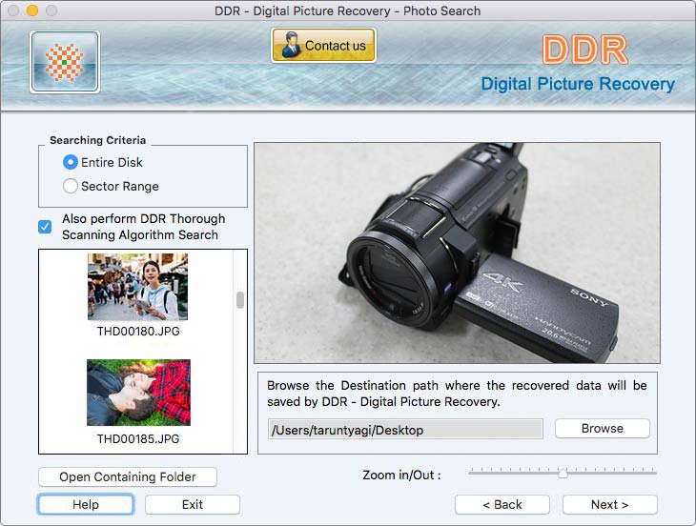Click the Digital Picture Recovery heading
The height and width of the screenshot is (526, 696).
578,84
